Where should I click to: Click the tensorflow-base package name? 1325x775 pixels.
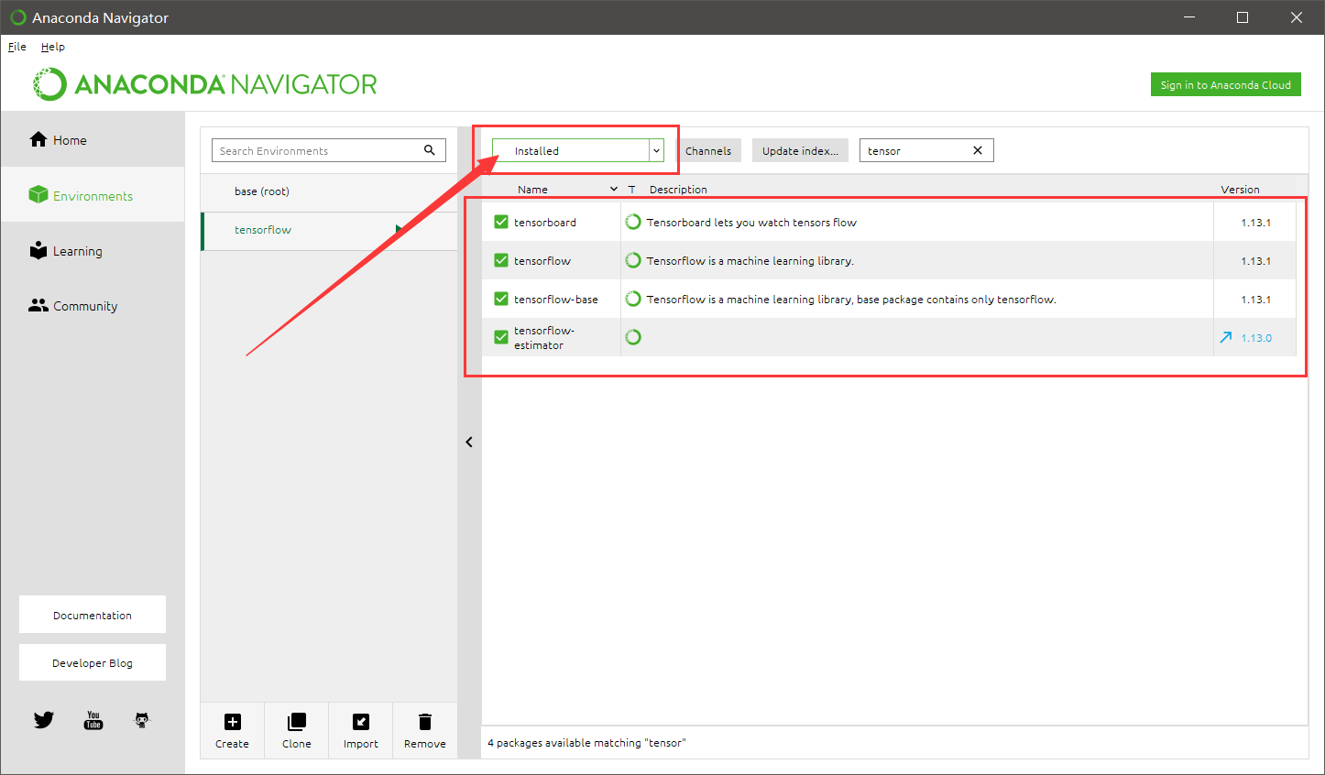tap(556, 300)
